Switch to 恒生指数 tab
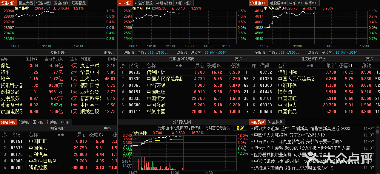 click(8, 3)
